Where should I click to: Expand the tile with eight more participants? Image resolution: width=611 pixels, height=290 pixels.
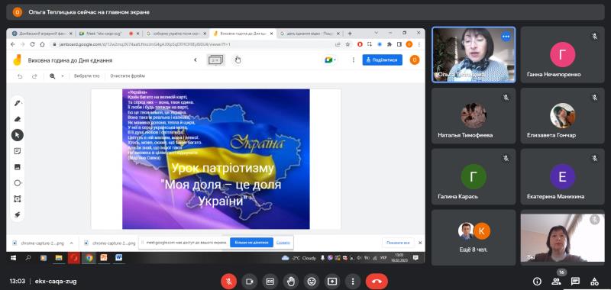tap(474, 237)
